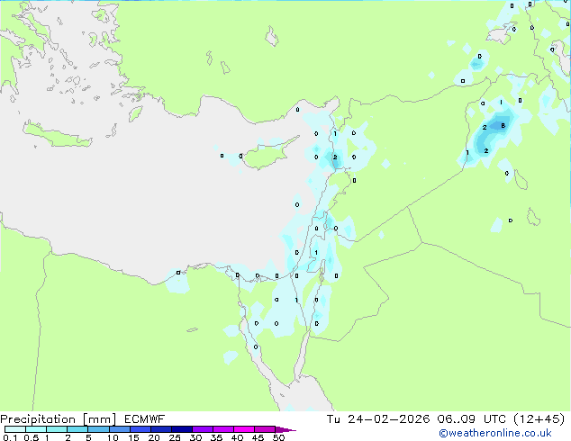
Task: Click the above-50 arrow tip of legend
Action: tap(285, 429)
